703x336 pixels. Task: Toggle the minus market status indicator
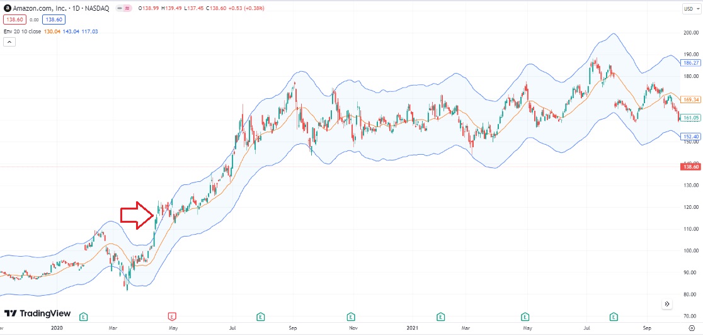coord(120,8)
